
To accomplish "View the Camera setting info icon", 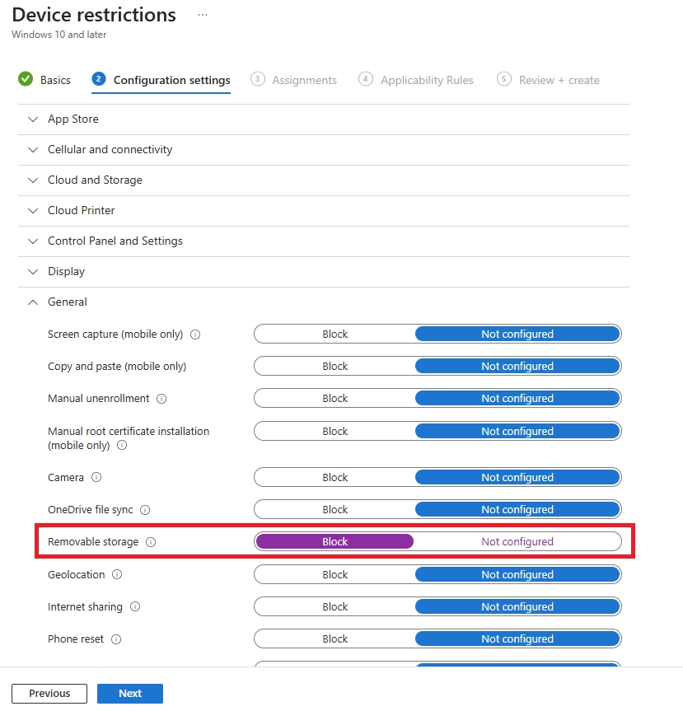I will 96,477.
